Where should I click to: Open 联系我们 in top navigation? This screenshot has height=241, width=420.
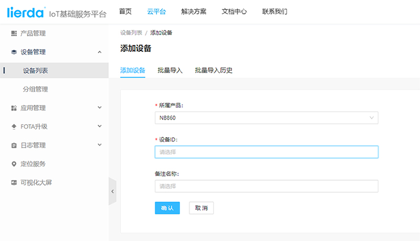click(275, 12)
